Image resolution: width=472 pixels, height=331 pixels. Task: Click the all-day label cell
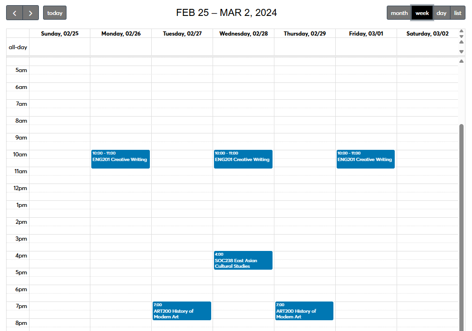tap(18, 47)
